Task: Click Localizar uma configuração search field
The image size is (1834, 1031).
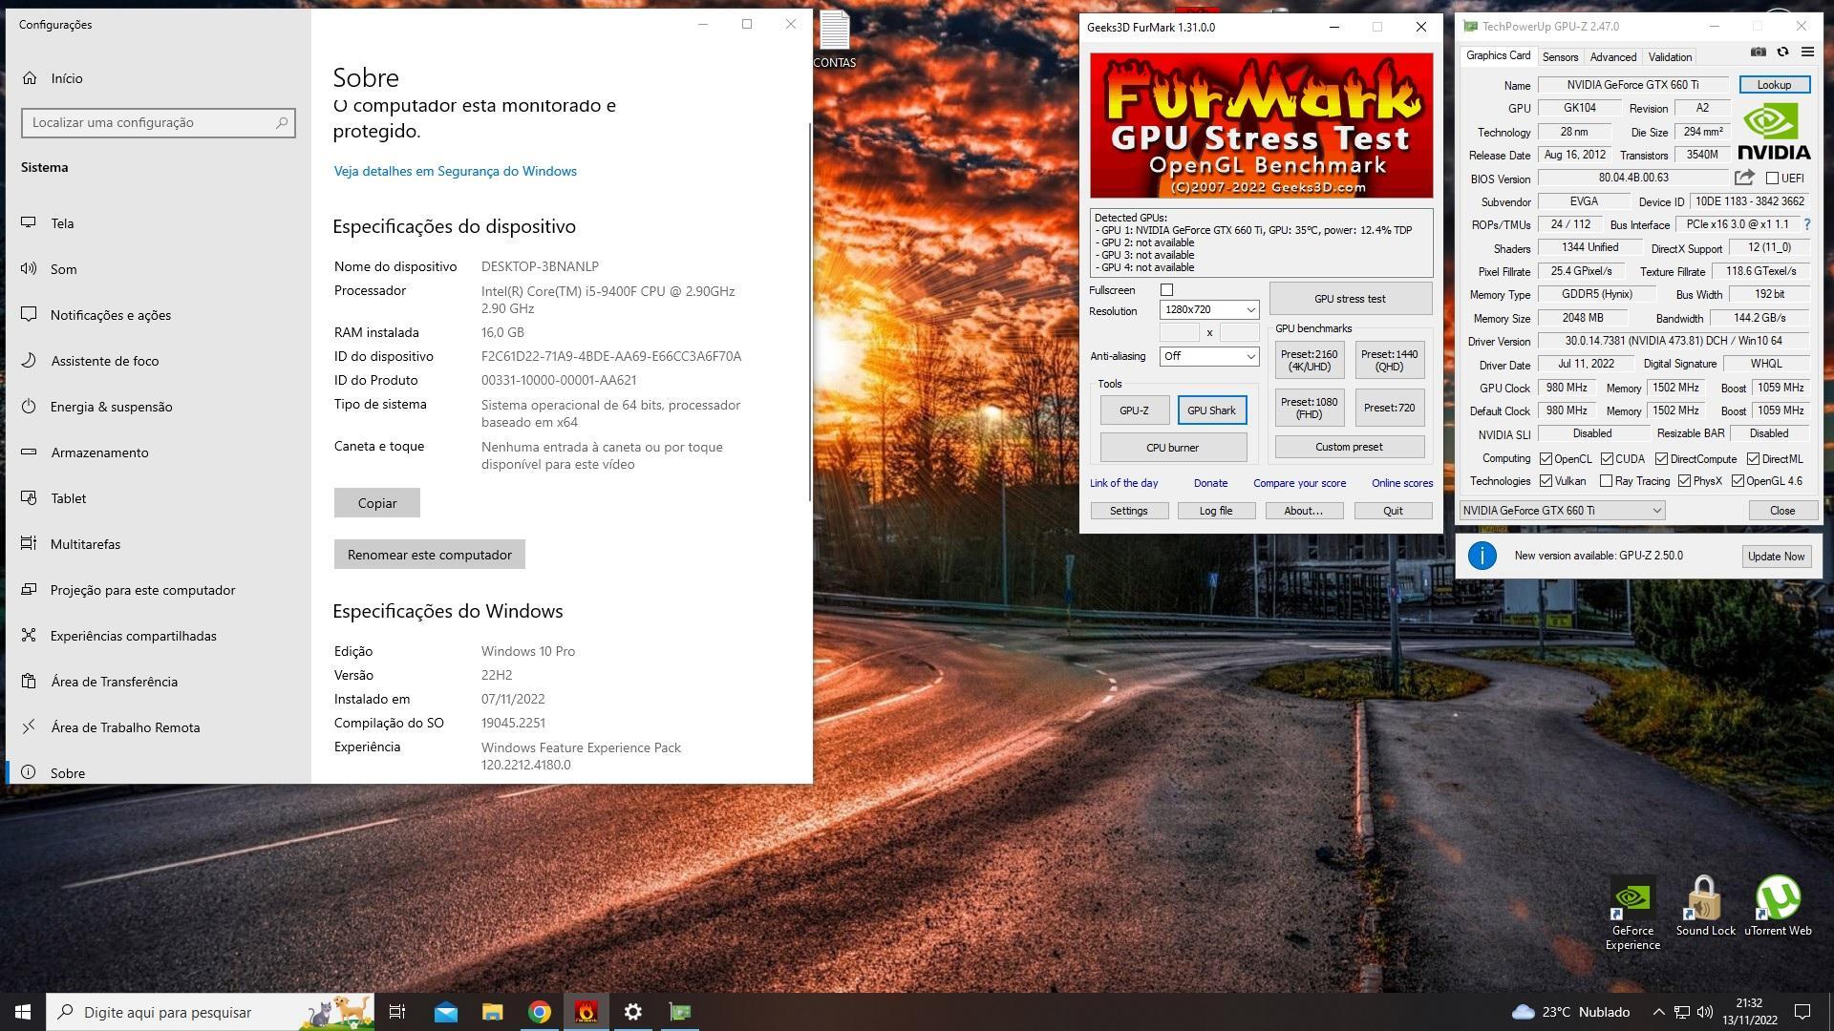Action: coord(159,122)
